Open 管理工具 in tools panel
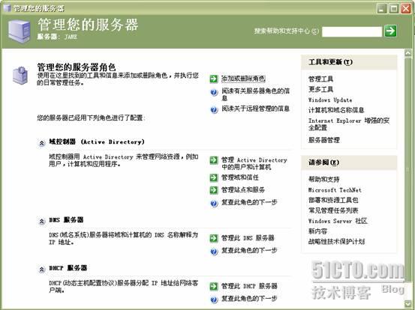Viewport: 415px width, 310px height. click(320, 79)
